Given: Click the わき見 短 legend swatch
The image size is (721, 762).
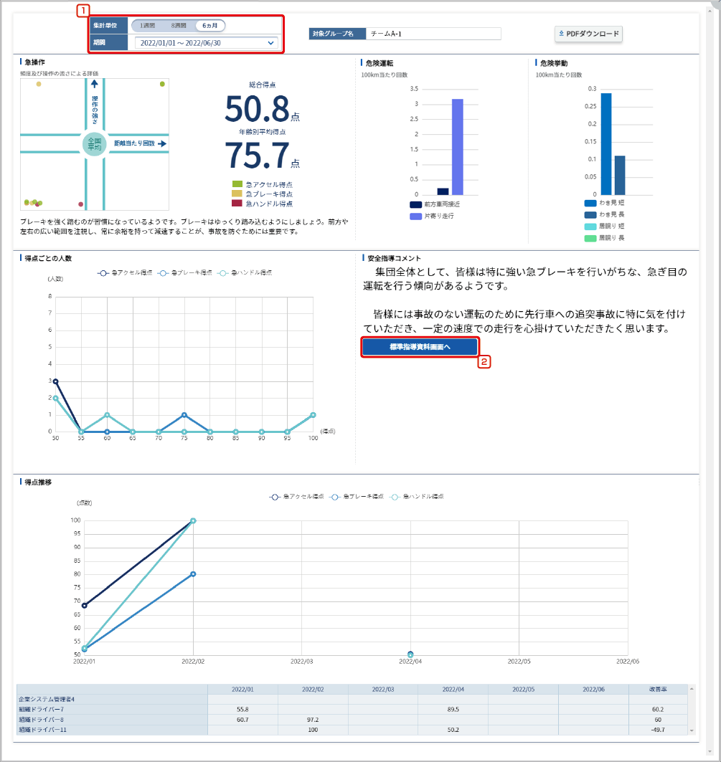Looking at the screenshot, I should tap(590, 203).
